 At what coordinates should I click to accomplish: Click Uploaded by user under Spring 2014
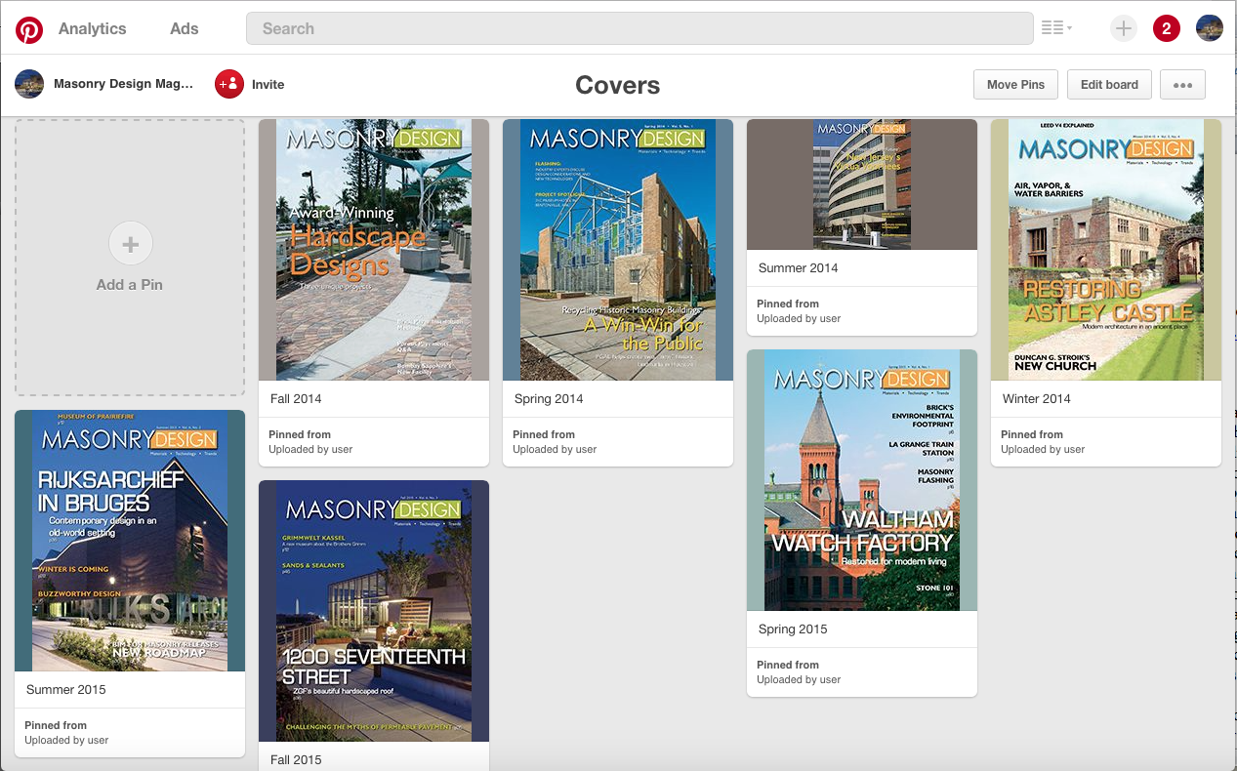point(555,449)
